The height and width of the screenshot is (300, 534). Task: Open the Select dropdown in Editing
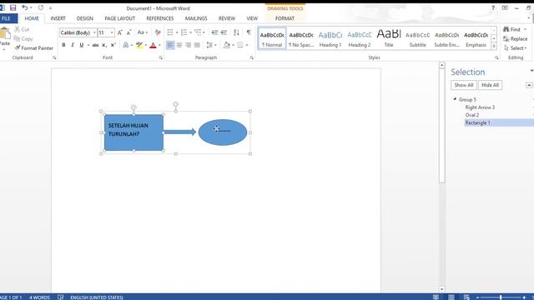[516, 48]
